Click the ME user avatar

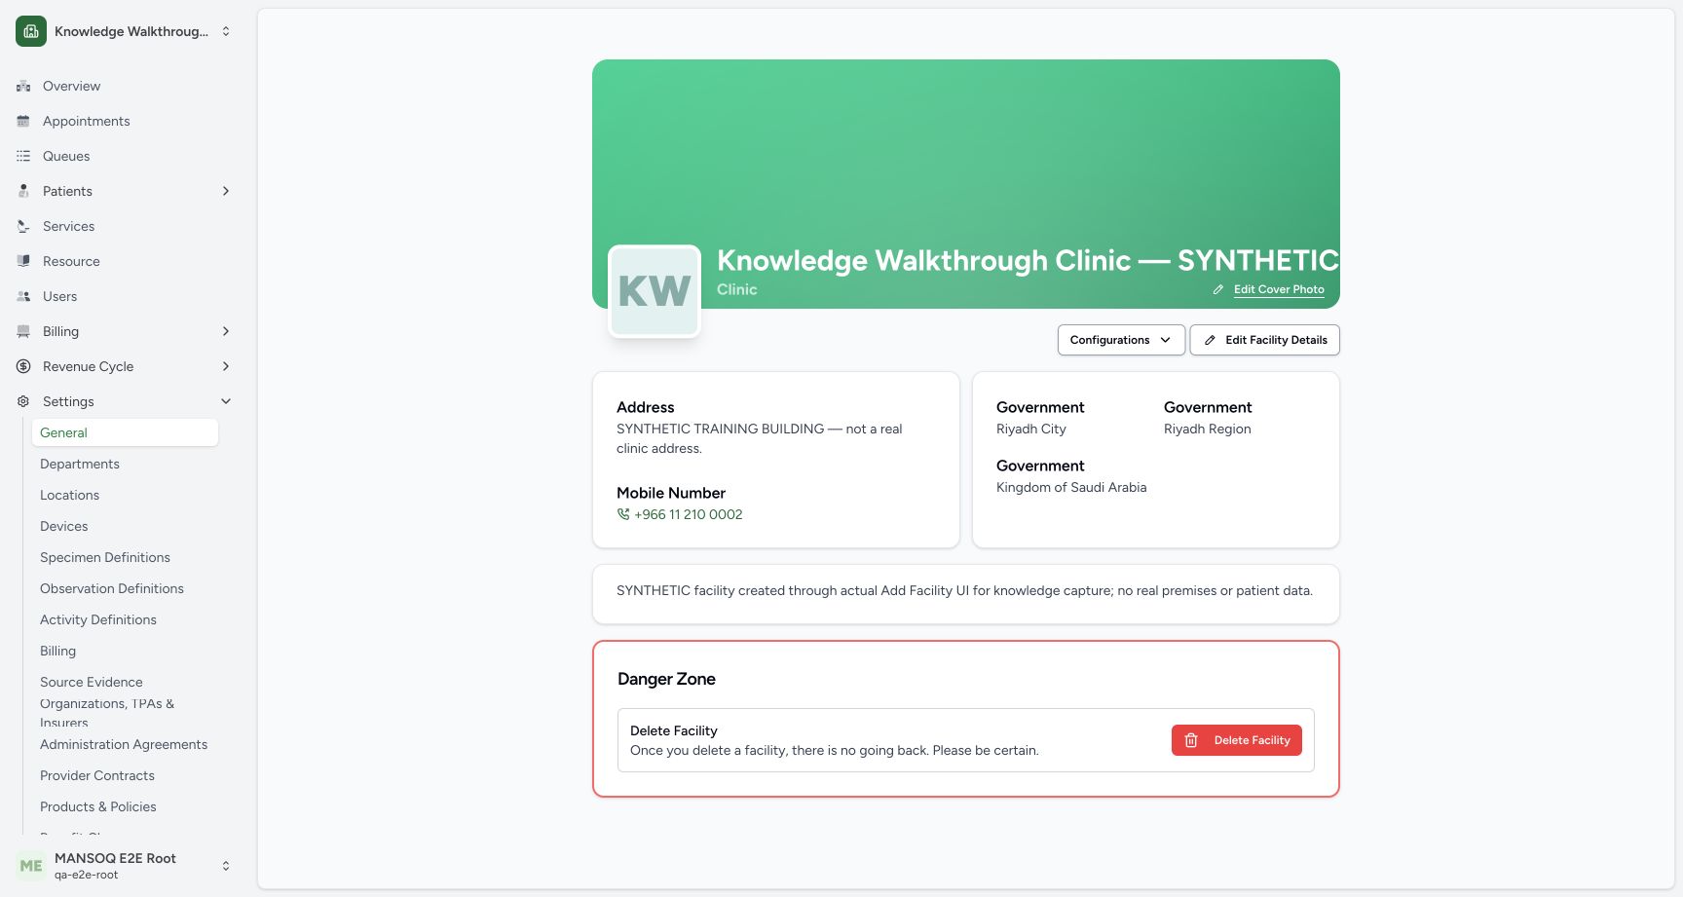(x=31, y=866)
